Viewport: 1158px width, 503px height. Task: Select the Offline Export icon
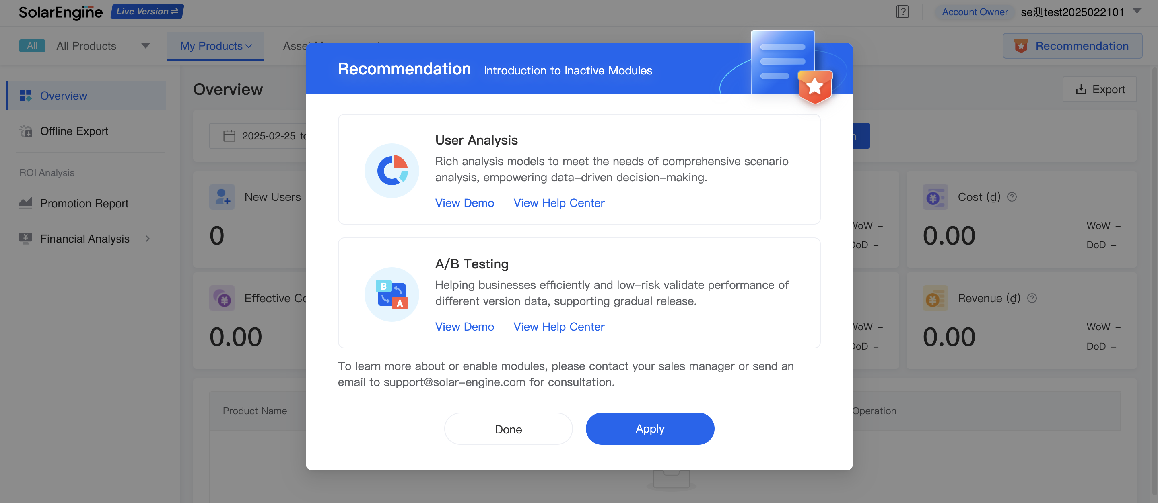27,131
